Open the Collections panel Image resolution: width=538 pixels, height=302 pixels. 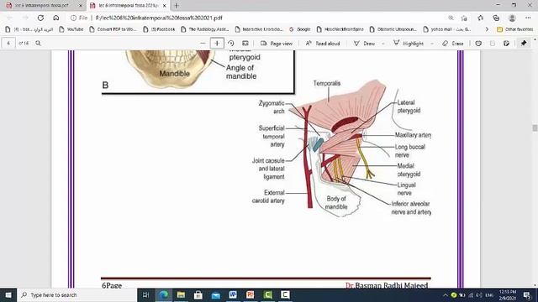tap(496, 18)
